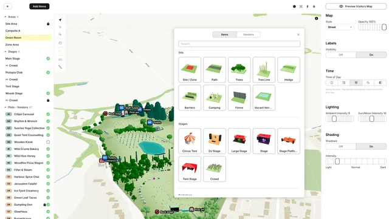Select the first Time of Day option
Viewport: 389px width, 219px height.
pos(332,83)
